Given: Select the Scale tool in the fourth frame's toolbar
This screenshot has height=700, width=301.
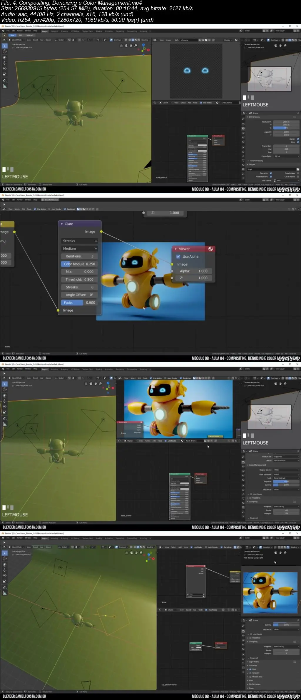Looking at the screenshot, I should [5, 581].
